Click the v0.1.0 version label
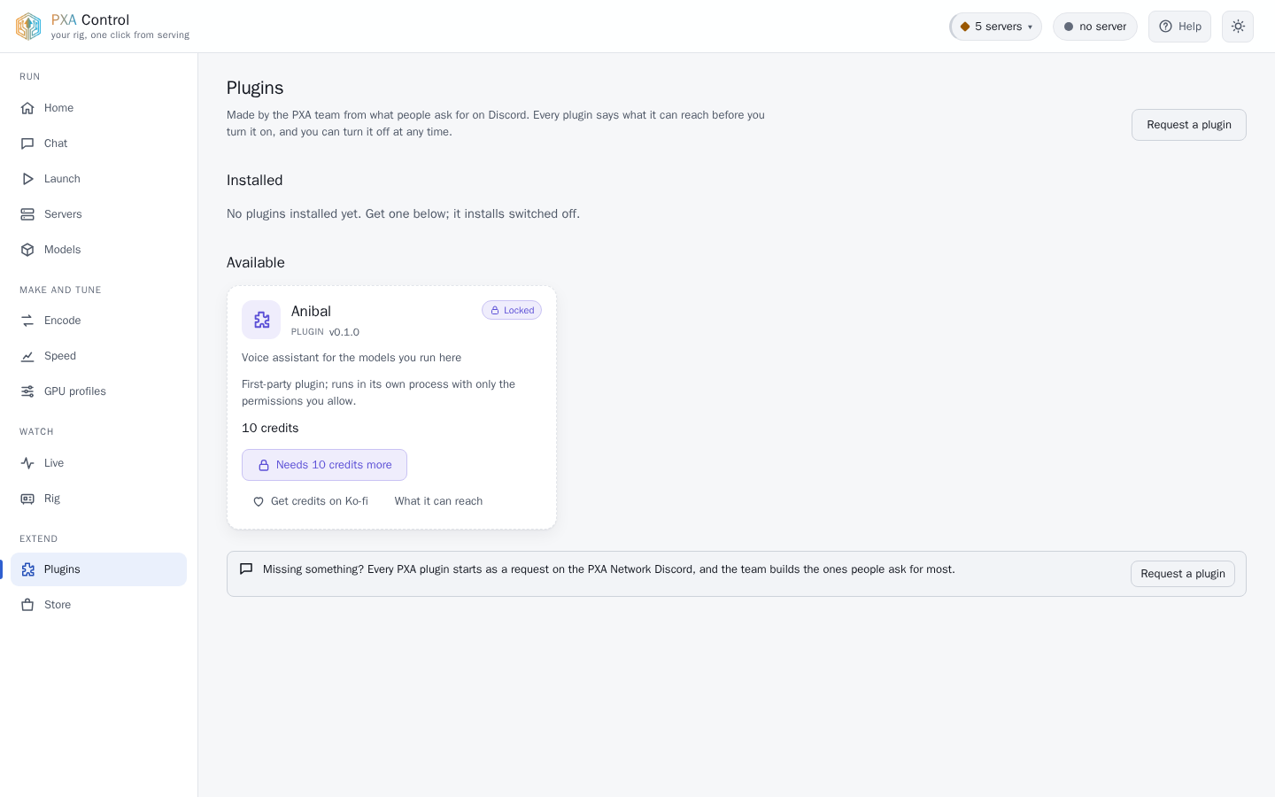The height and width of the screenshot is (797, 1275). click(344, 332)
